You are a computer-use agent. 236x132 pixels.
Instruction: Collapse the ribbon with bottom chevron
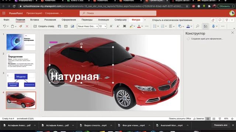pyautogui.click(x=234, y=28)
